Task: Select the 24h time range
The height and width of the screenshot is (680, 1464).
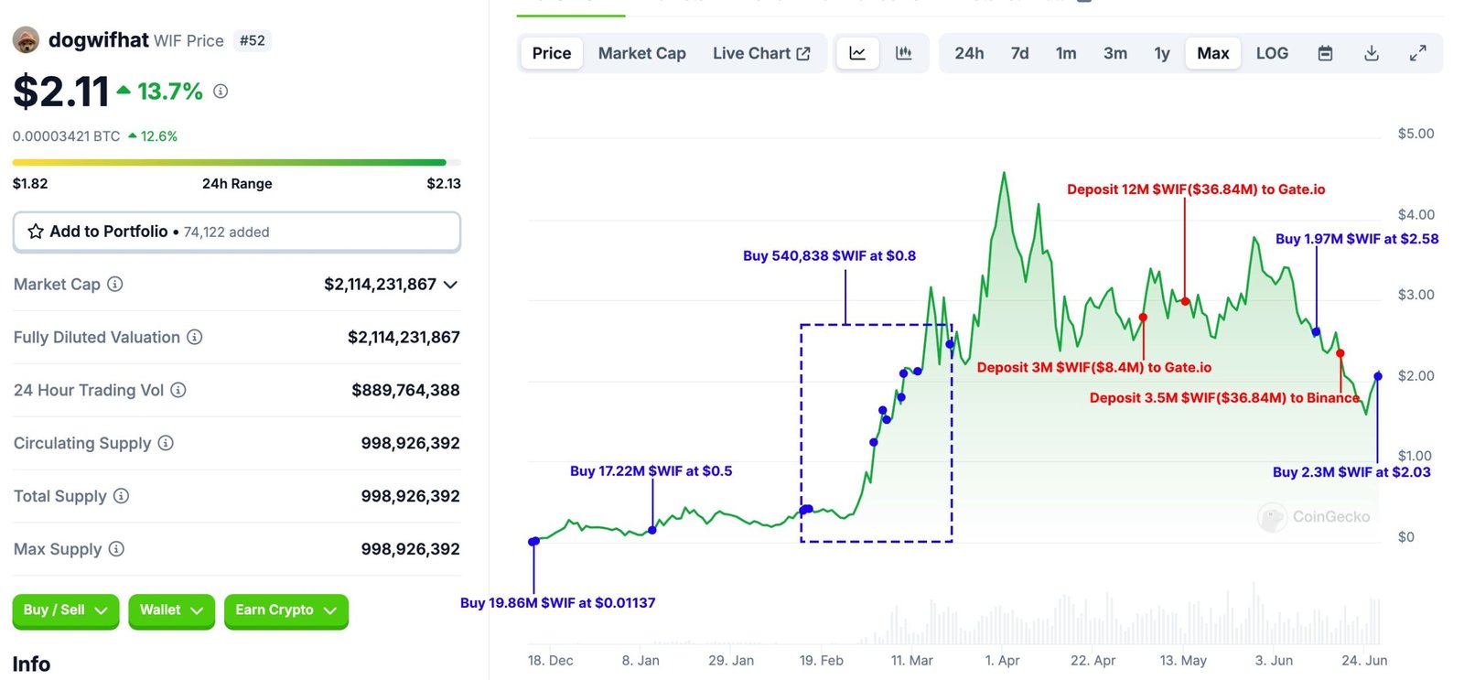Action: (969, 53)
